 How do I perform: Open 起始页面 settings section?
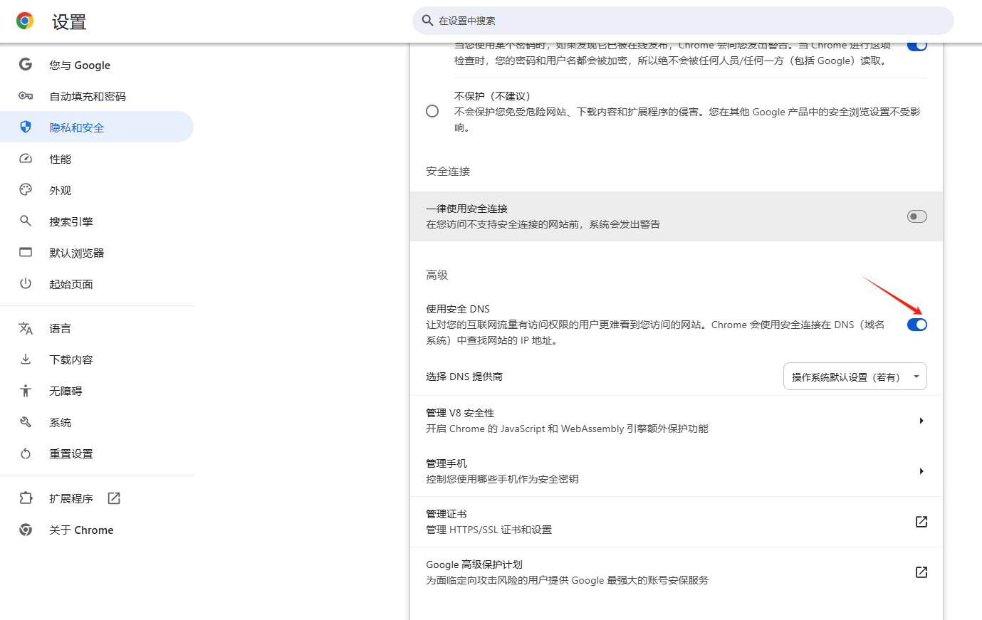97,284
